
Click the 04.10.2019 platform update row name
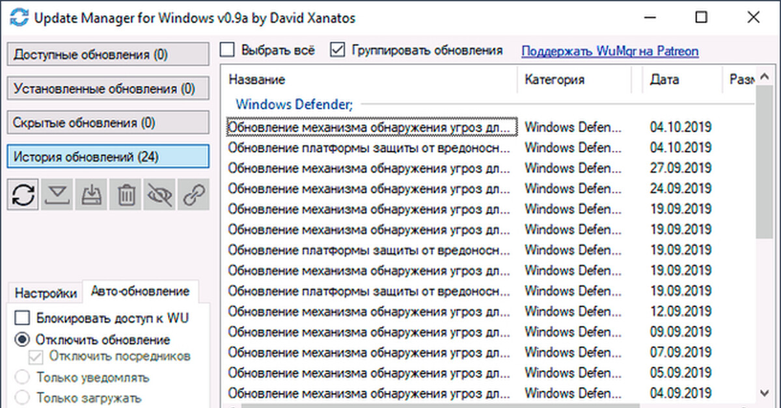coord(369,147)
